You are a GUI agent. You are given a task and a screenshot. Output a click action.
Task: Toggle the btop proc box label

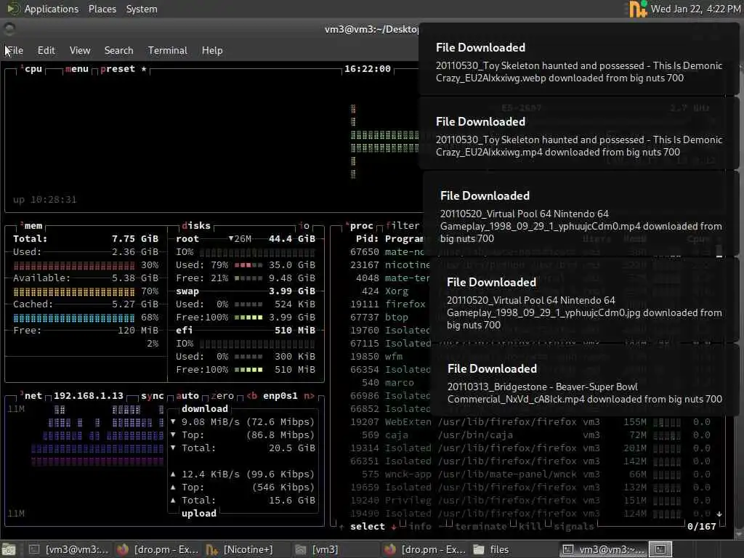[x=359, y=226]
